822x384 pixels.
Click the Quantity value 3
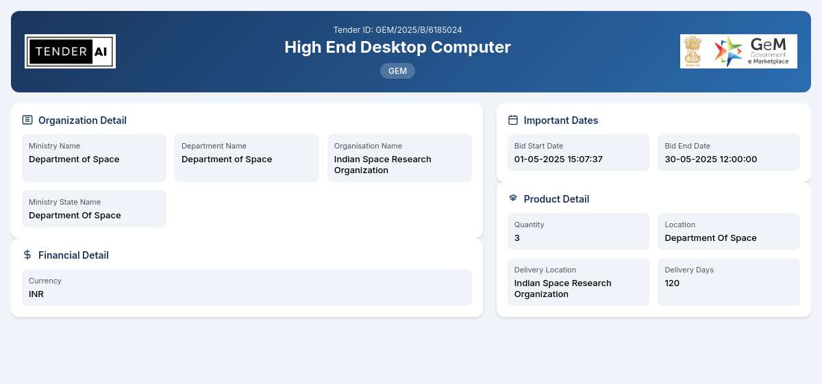click(x=517, y=238)
